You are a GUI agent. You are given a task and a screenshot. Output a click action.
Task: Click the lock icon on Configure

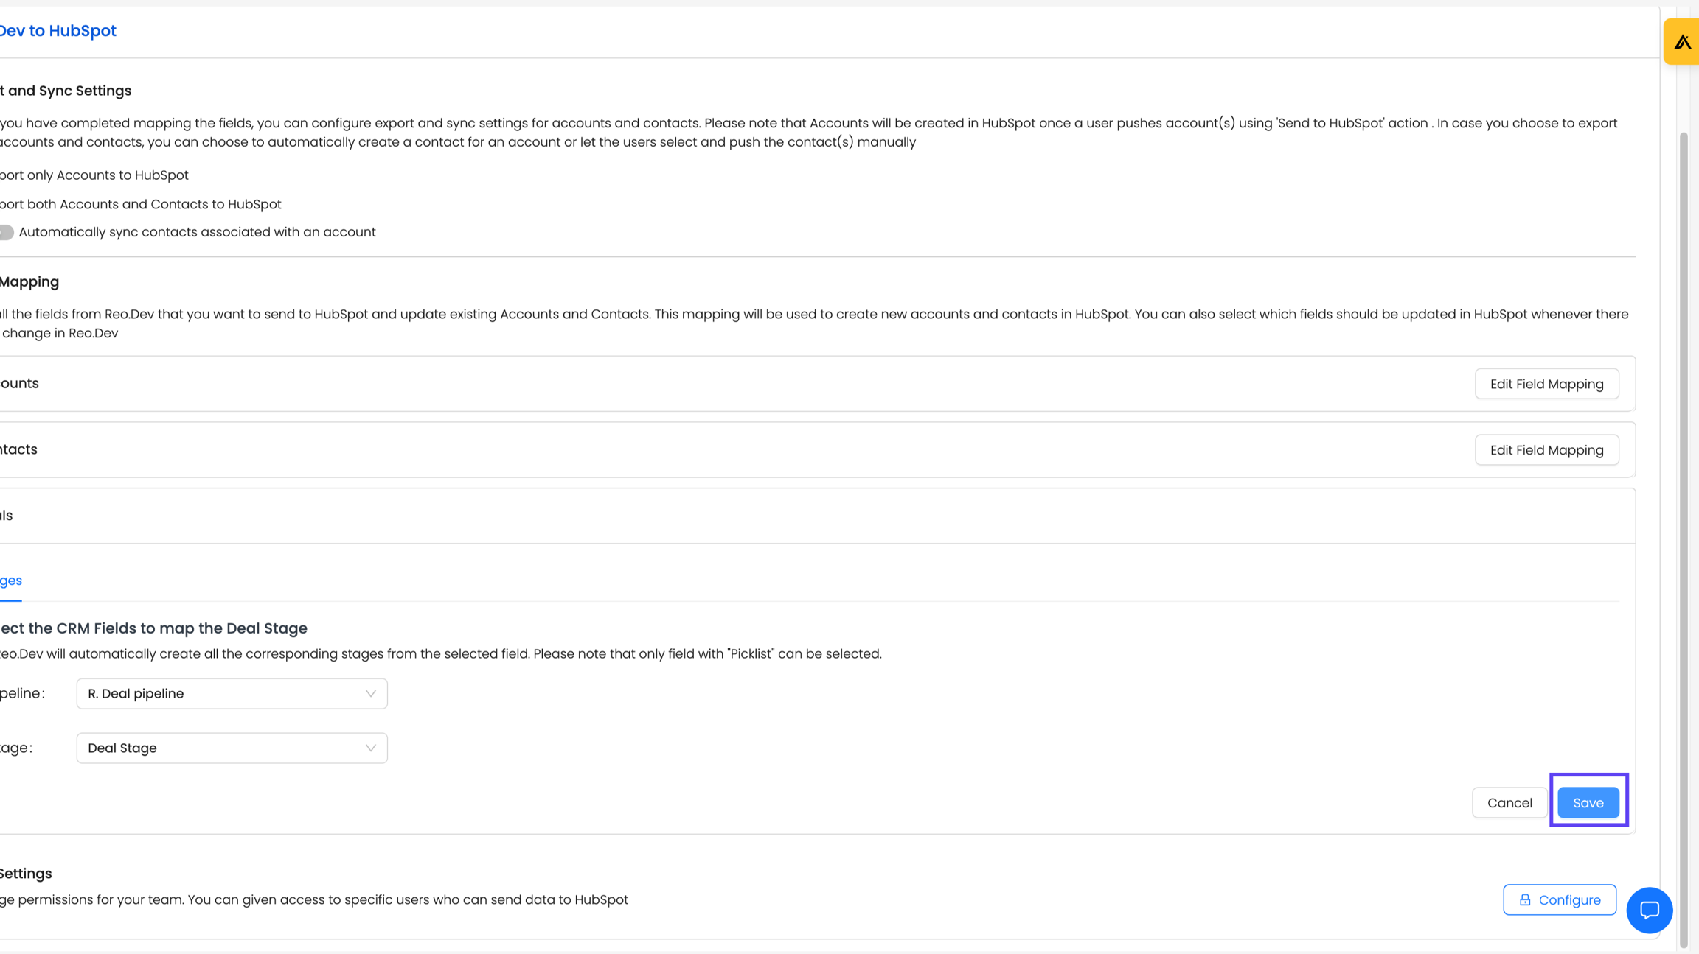coord(1525,899)
